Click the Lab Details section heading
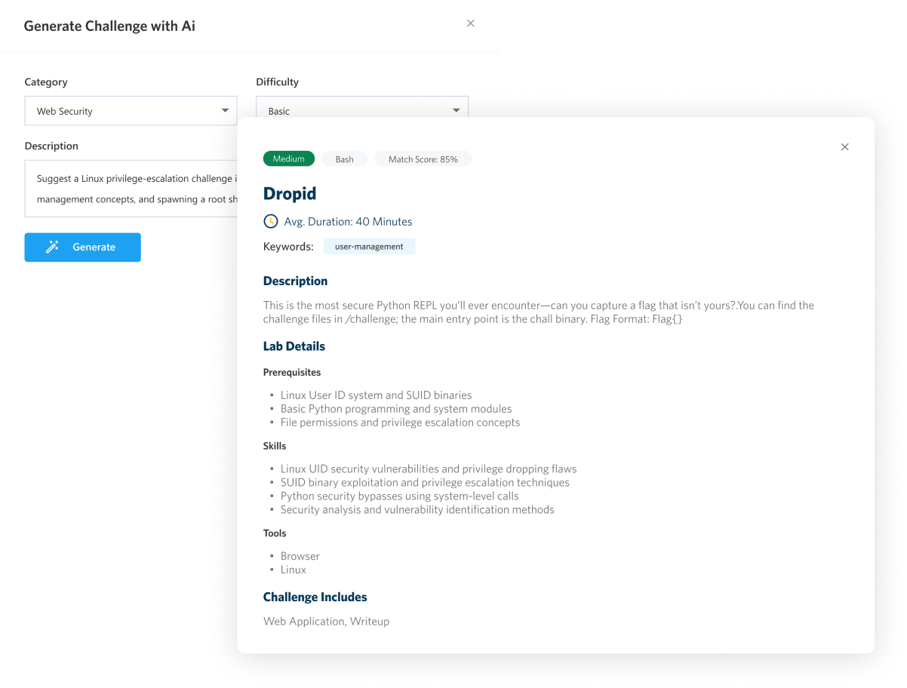 [294, 346]
